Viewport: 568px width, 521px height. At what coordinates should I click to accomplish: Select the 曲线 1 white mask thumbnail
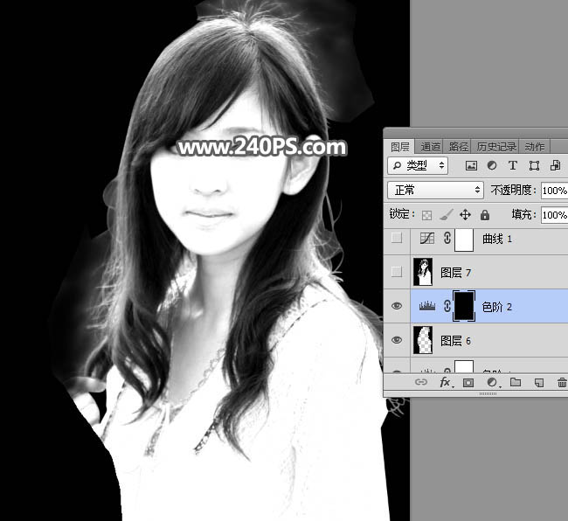[464, 240]
